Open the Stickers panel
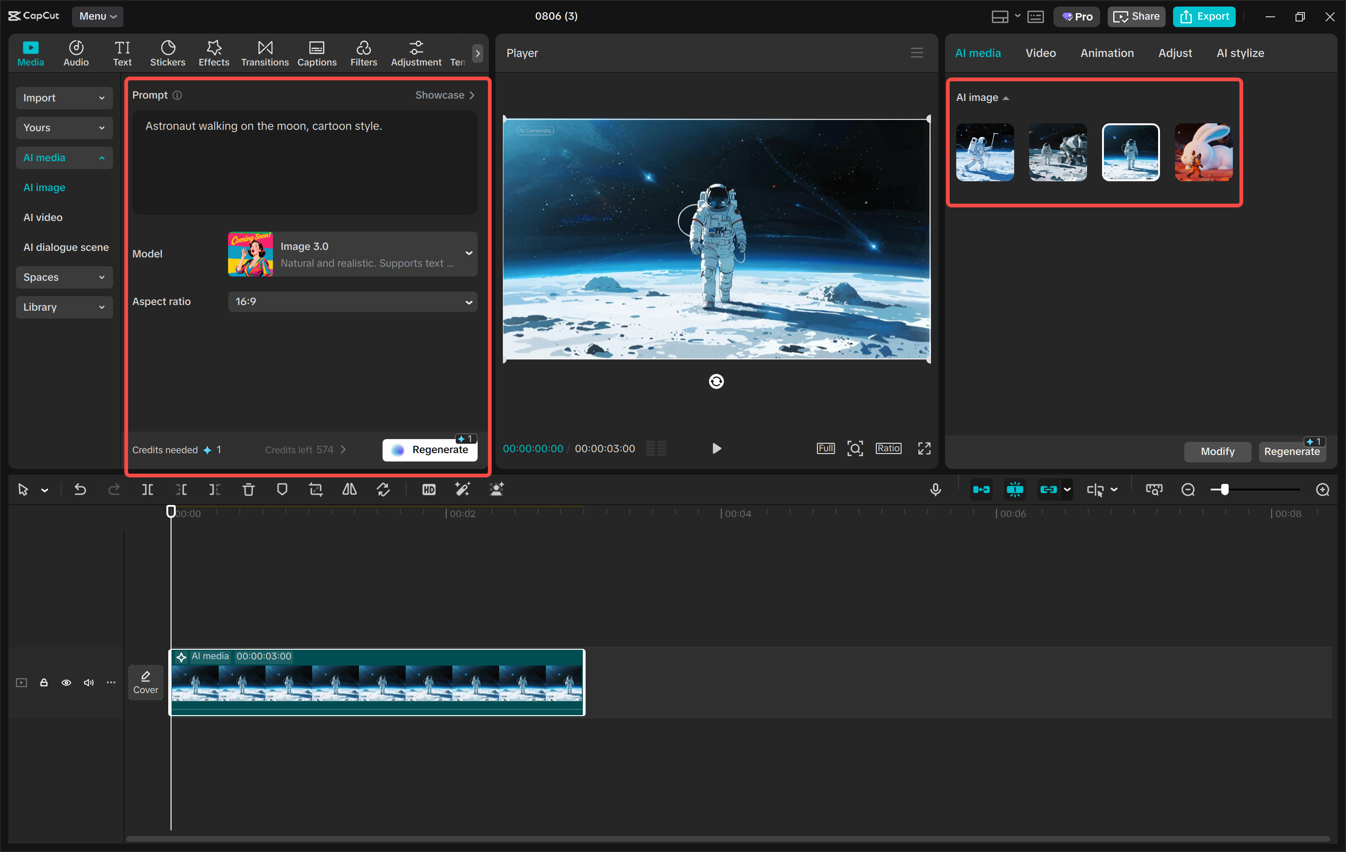The height and width of the screenshot is (852, 1346). pos(167,53)
